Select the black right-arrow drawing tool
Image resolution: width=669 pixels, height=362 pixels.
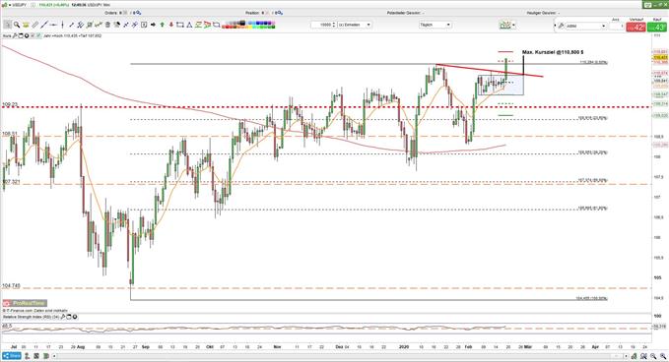153,25
